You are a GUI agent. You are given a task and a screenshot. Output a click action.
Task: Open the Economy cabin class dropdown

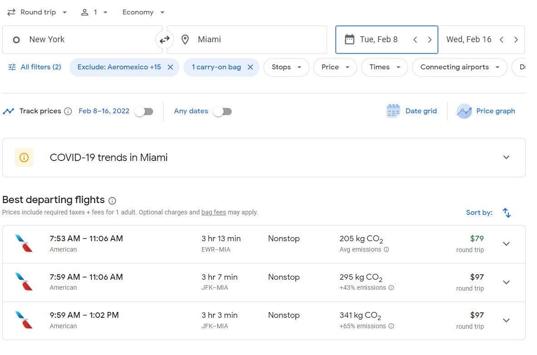[x=143, y=12]
